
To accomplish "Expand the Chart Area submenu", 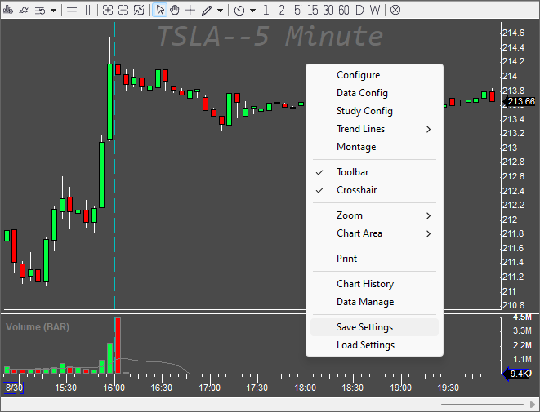I will tap(374, 233).
